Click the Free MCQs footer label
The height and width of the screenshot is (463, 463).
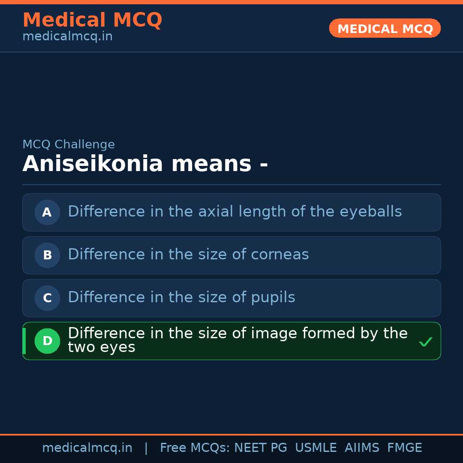coord(195,448)
